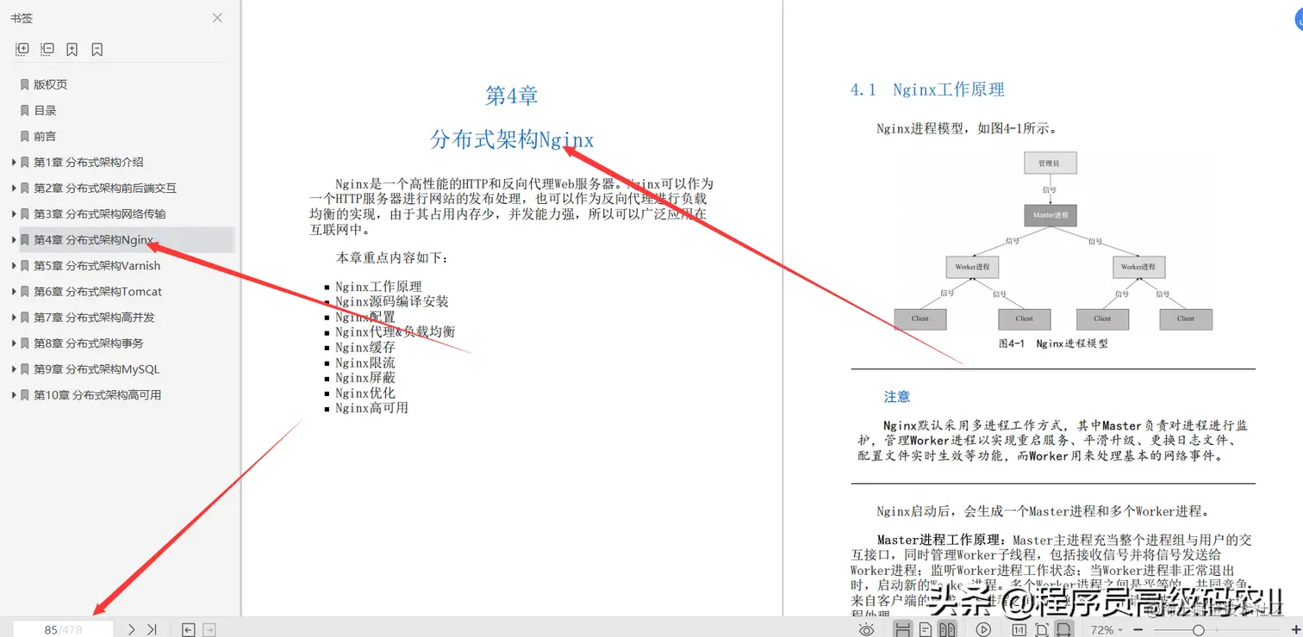Set zoom to actual size 1:1

point(1019,629)
